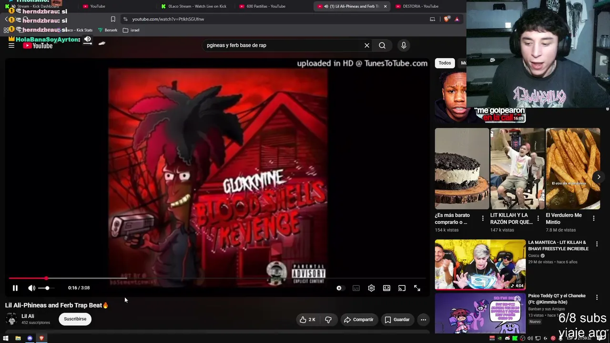
Task: Adjust the video volume slider
Action: tap(46, 288)
